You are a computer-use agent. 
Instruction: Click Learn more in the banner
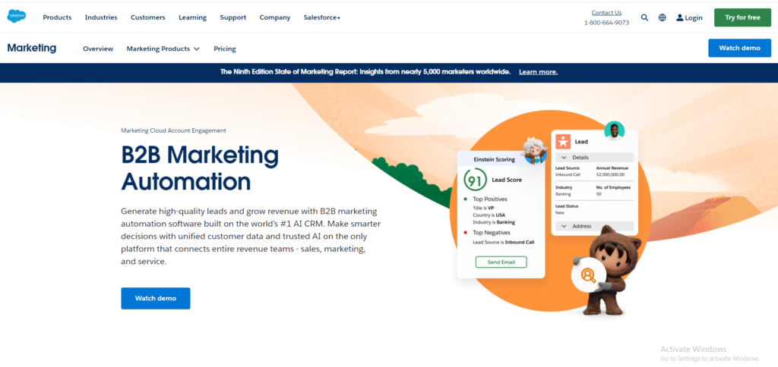pyautogui.click(x=539, y=72)
